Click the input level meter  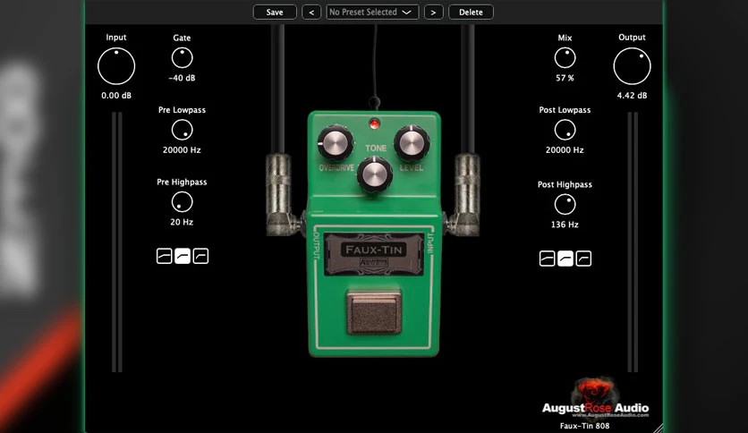pyautogui.click(x=117, y=242)
